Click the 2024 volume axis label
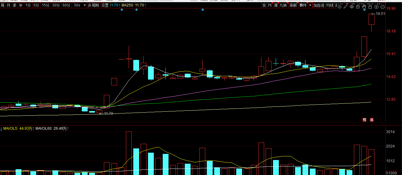 click(x=390, y=146)
